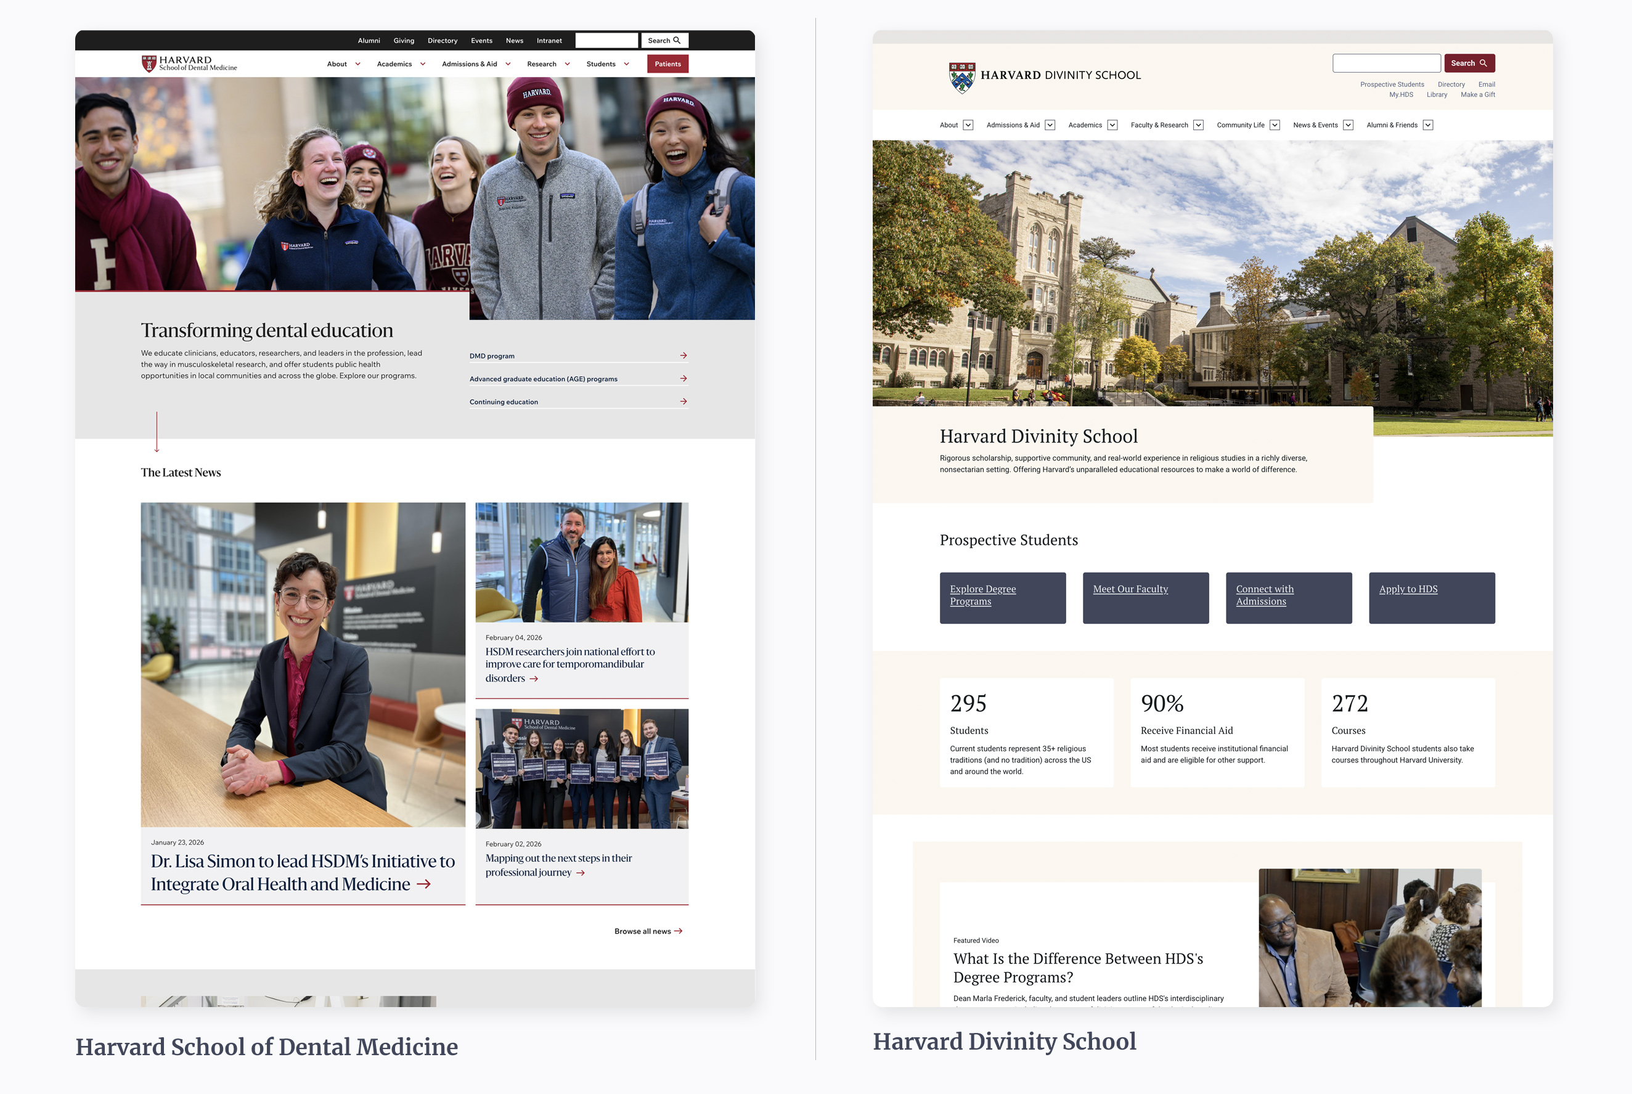Expand the Alumni & Friends dropdown chevron

[x=1428, y=125]
